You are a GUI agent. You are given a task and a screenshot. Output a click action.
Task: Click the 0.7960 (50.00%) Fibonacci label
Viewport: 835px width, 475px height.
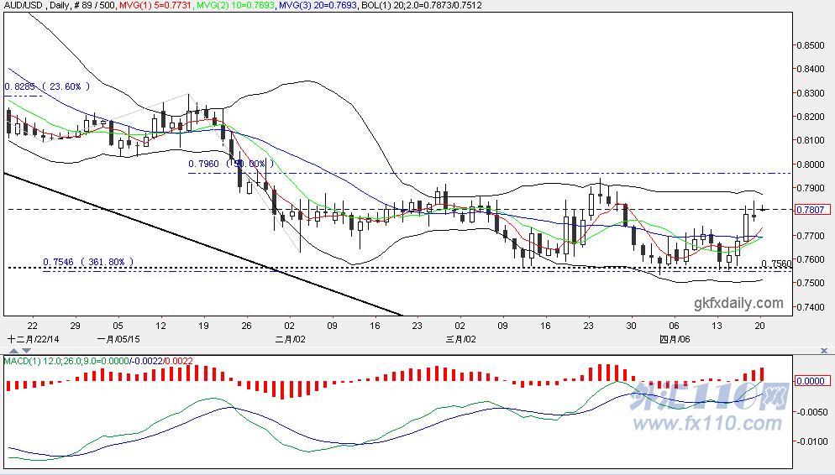231,164
